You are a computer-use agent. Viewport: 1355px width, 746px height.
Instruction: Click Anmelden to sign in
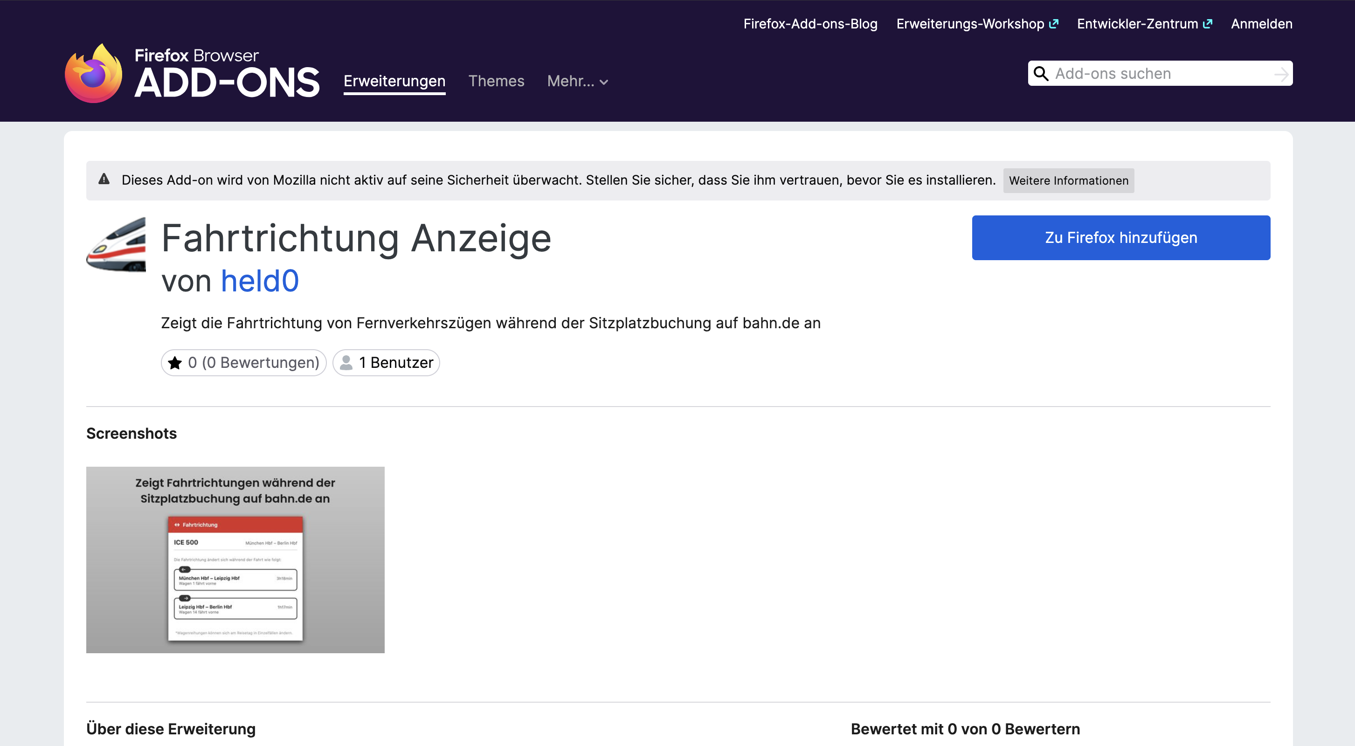1261,24
